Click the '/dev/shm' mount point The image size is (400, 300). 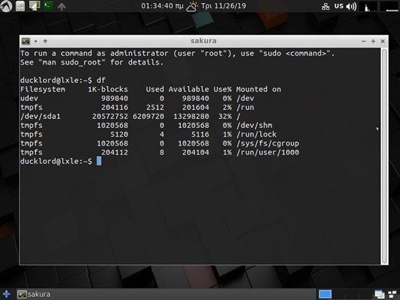tap(254, 125)
